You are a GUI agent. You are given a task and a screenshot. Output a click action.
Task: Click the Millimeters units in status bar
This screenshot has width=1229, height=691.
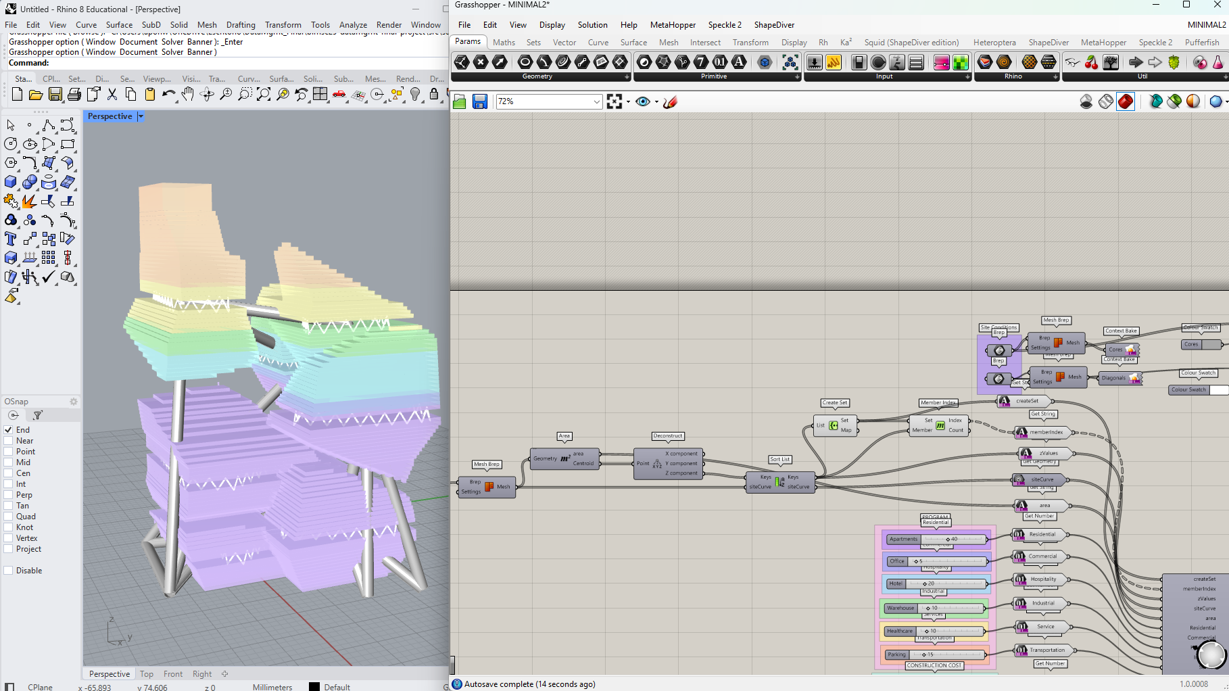click(272, 687)
